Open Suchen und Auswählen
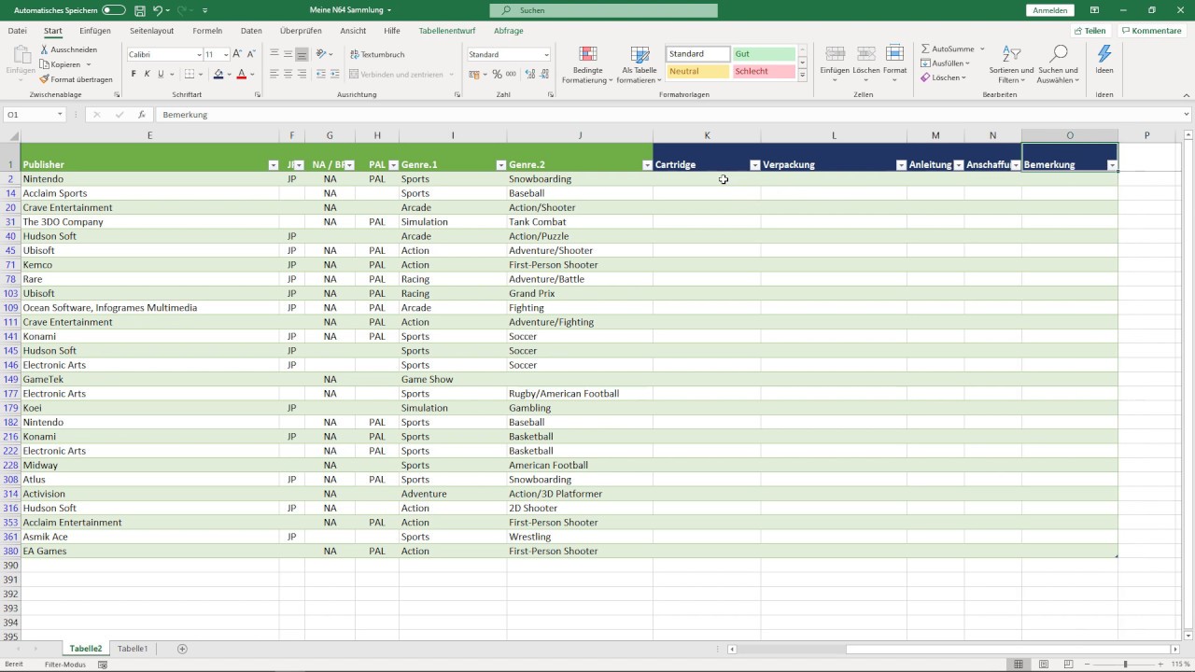Screen dimensions: 1195x672 pyautogui.click(x=1058, y=64)
